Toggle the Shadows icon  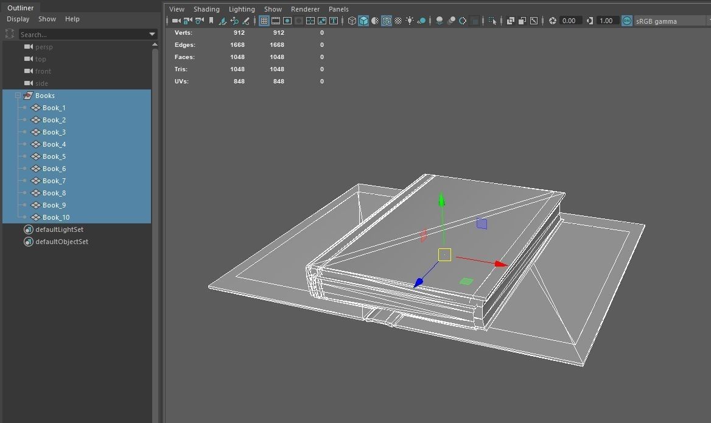[x=421, y=21]
